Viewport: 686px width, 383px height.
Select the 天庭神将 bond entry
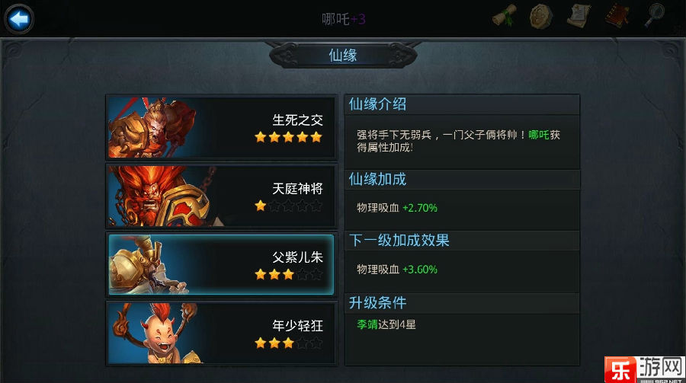click(221, 196)
